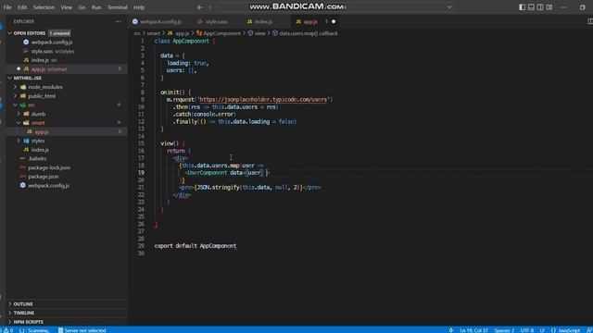Switch to webpack.config.js editor tab
The image size is (593, 333).
click(x=160, y=22)
